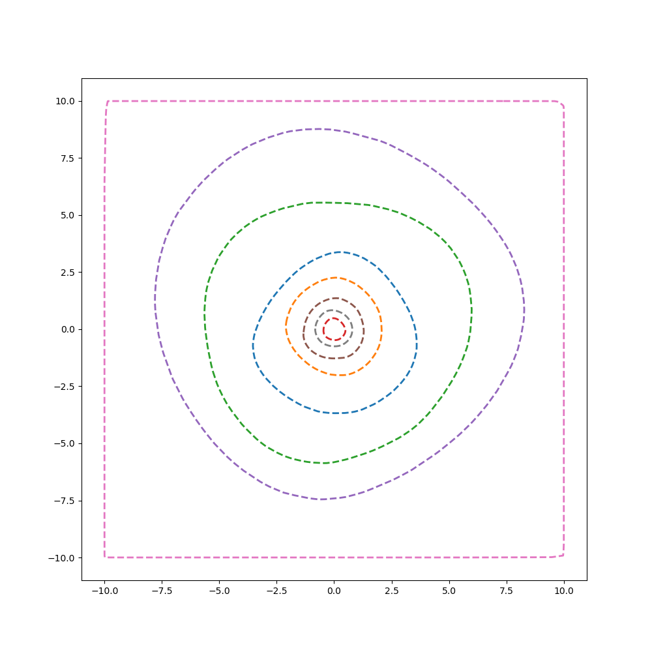Click the 2.5 y-axis tick label
Image resolution: width=652 pixels, height=652 pixels.
click(x=68, y=273)
